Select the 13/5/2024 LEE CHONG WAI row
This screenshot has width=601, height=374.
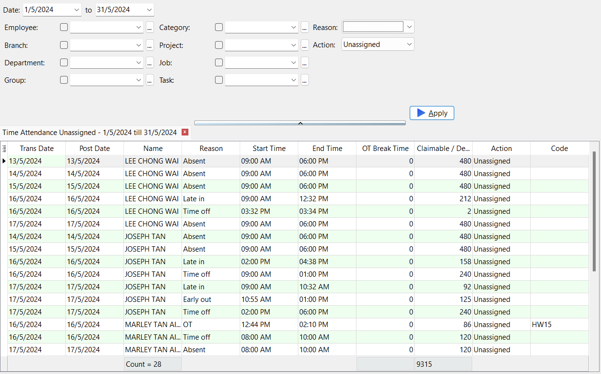(36, 161)
